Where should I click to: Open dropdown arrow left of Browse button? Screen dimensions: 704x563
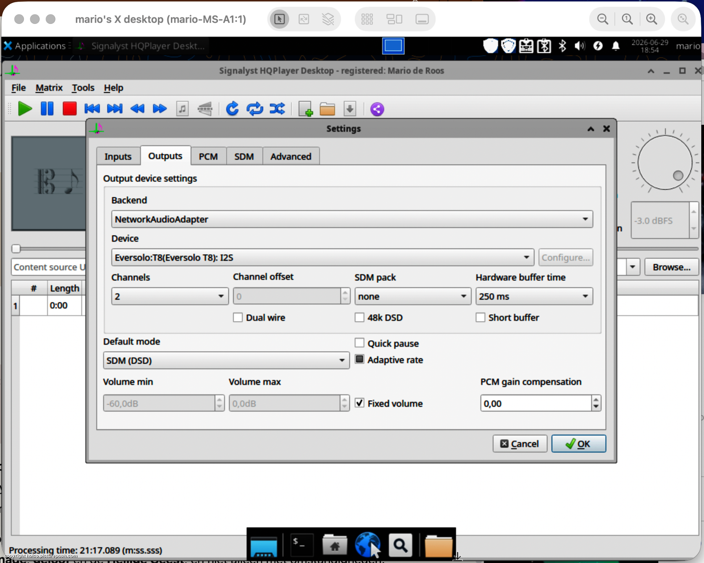coord(632,267)
